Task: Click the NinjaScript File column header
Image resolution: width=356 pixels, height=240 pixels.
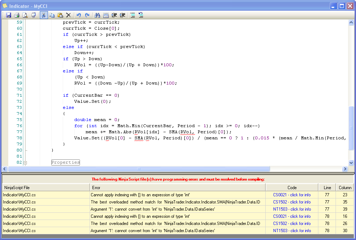Action: (46, 187)
